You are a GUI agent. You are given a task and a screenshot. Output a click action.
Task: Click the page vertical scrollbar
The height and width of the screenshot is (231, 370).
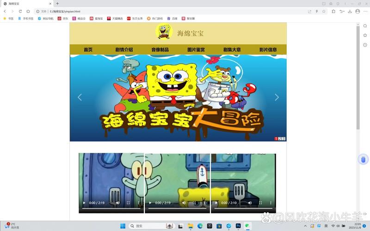click(x=358, y=78)
